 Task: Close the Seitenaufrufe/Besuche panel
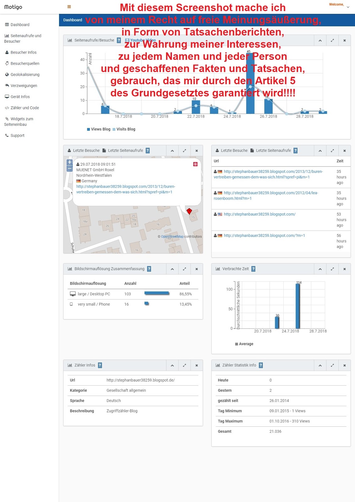tap(345, 40)
